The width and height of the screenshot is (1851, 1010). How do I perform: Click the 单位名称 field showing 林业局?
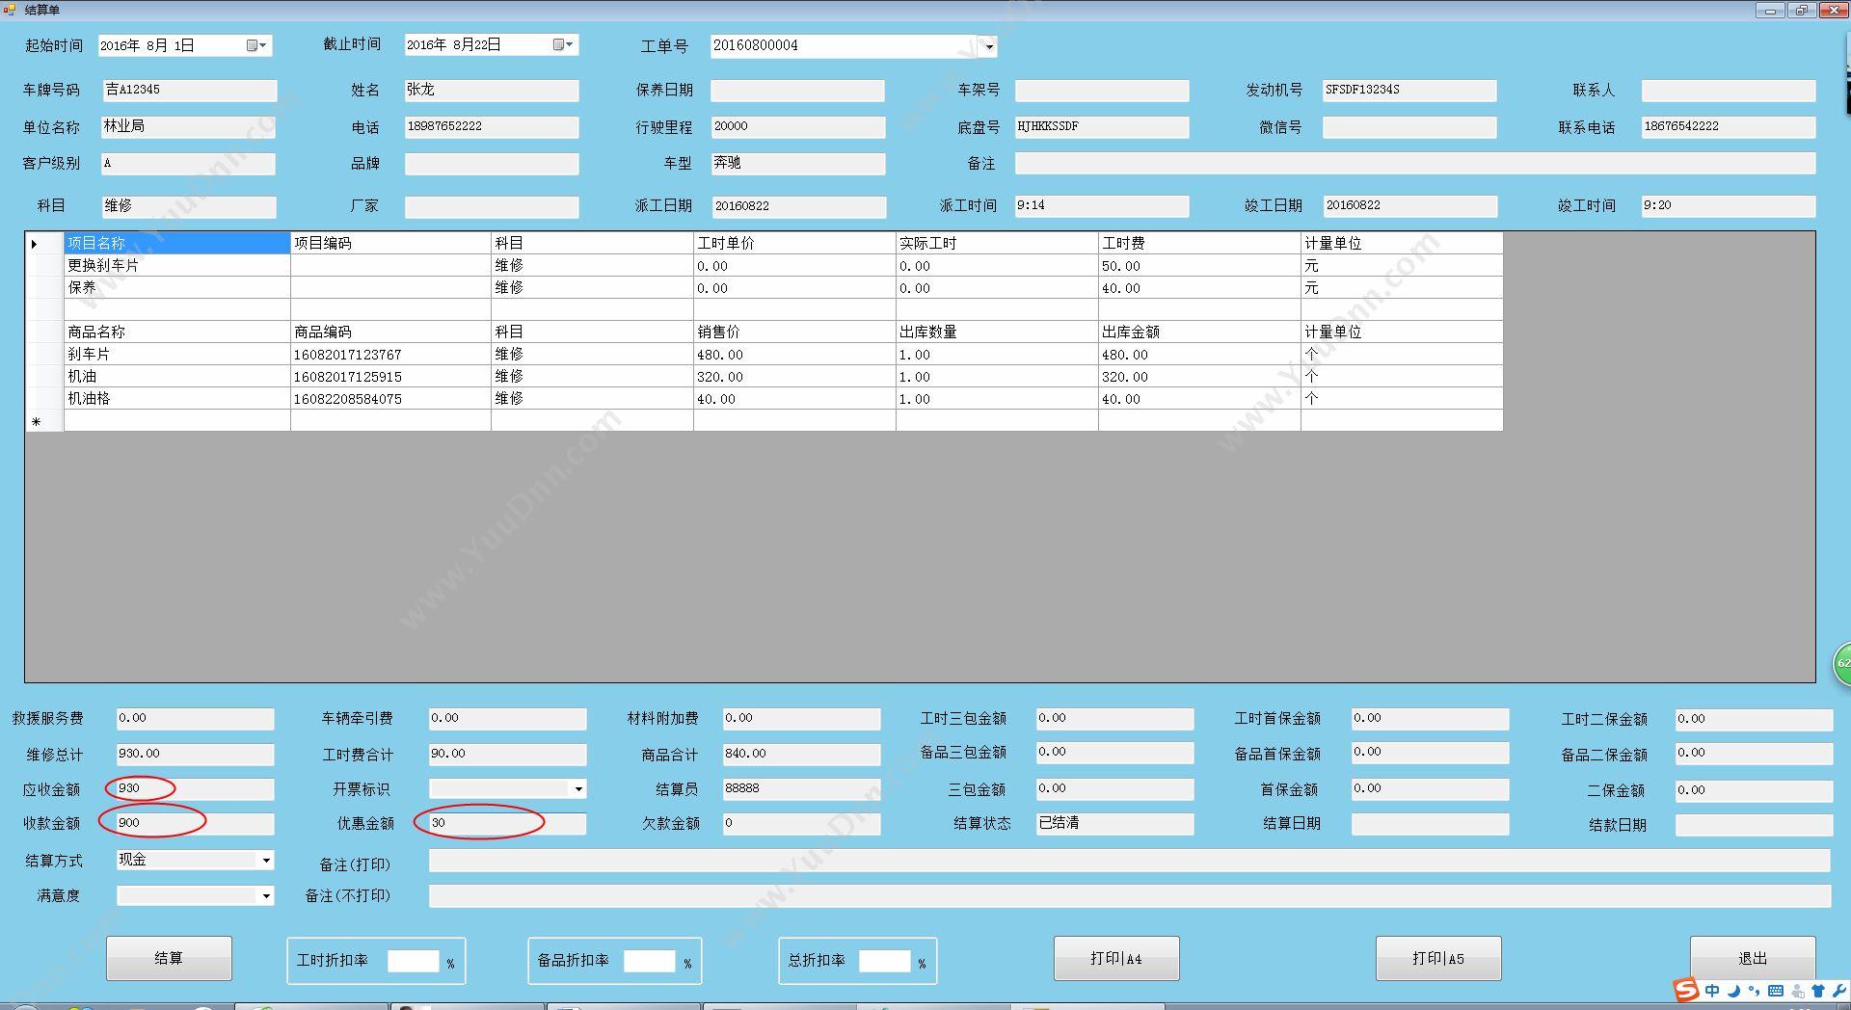click(189, 127)
